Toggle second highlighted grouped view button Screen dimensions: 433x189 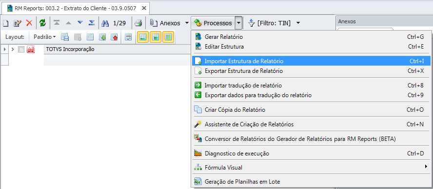[156, 37]
